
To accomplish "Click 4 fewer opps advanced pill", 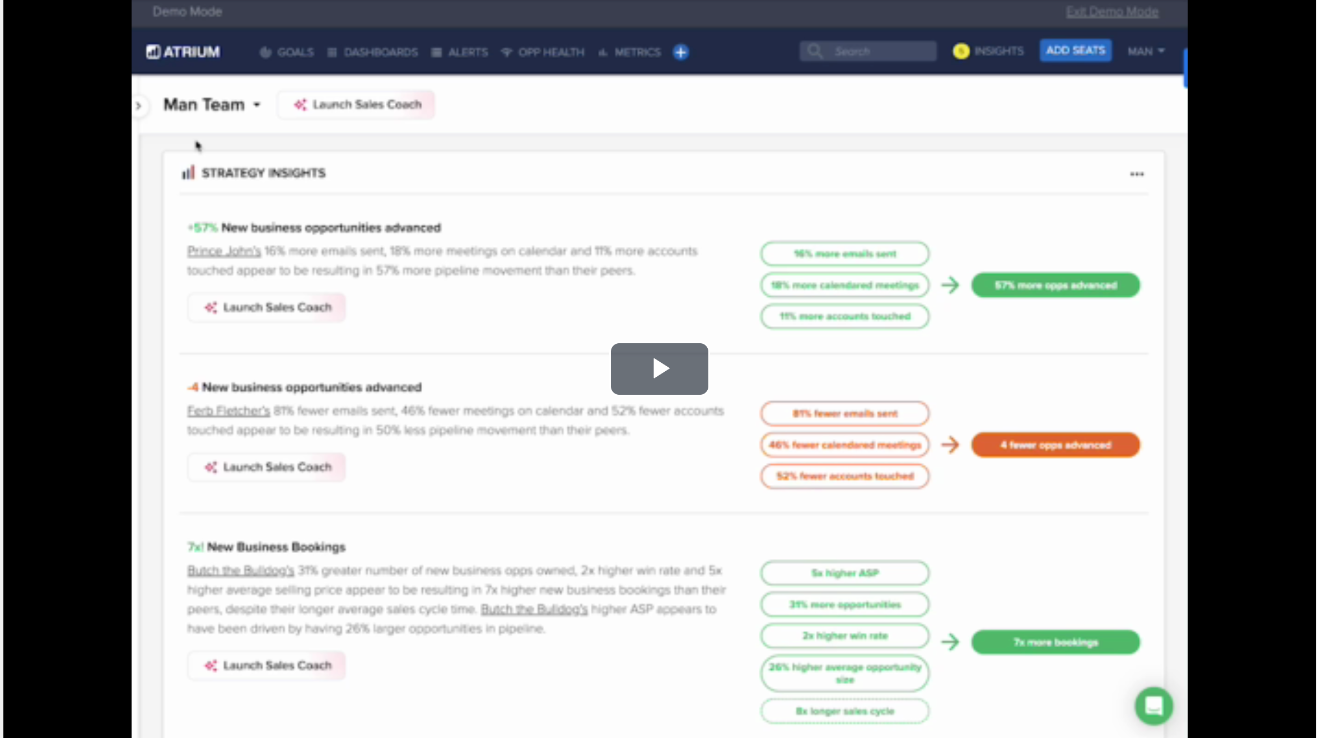I will tap(1056, 445).
